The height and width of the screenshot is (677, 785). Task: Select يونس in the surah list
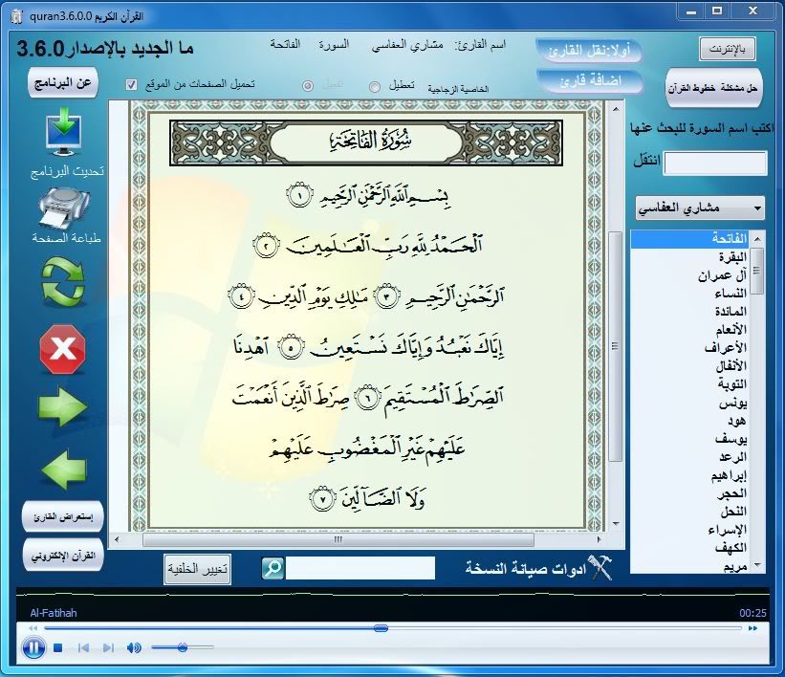click(x=689, y=403)
